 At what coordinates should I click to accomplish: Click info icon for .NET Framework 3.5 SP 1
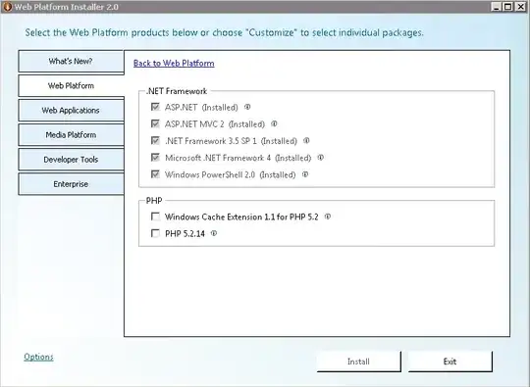click(x=306, y=141)
